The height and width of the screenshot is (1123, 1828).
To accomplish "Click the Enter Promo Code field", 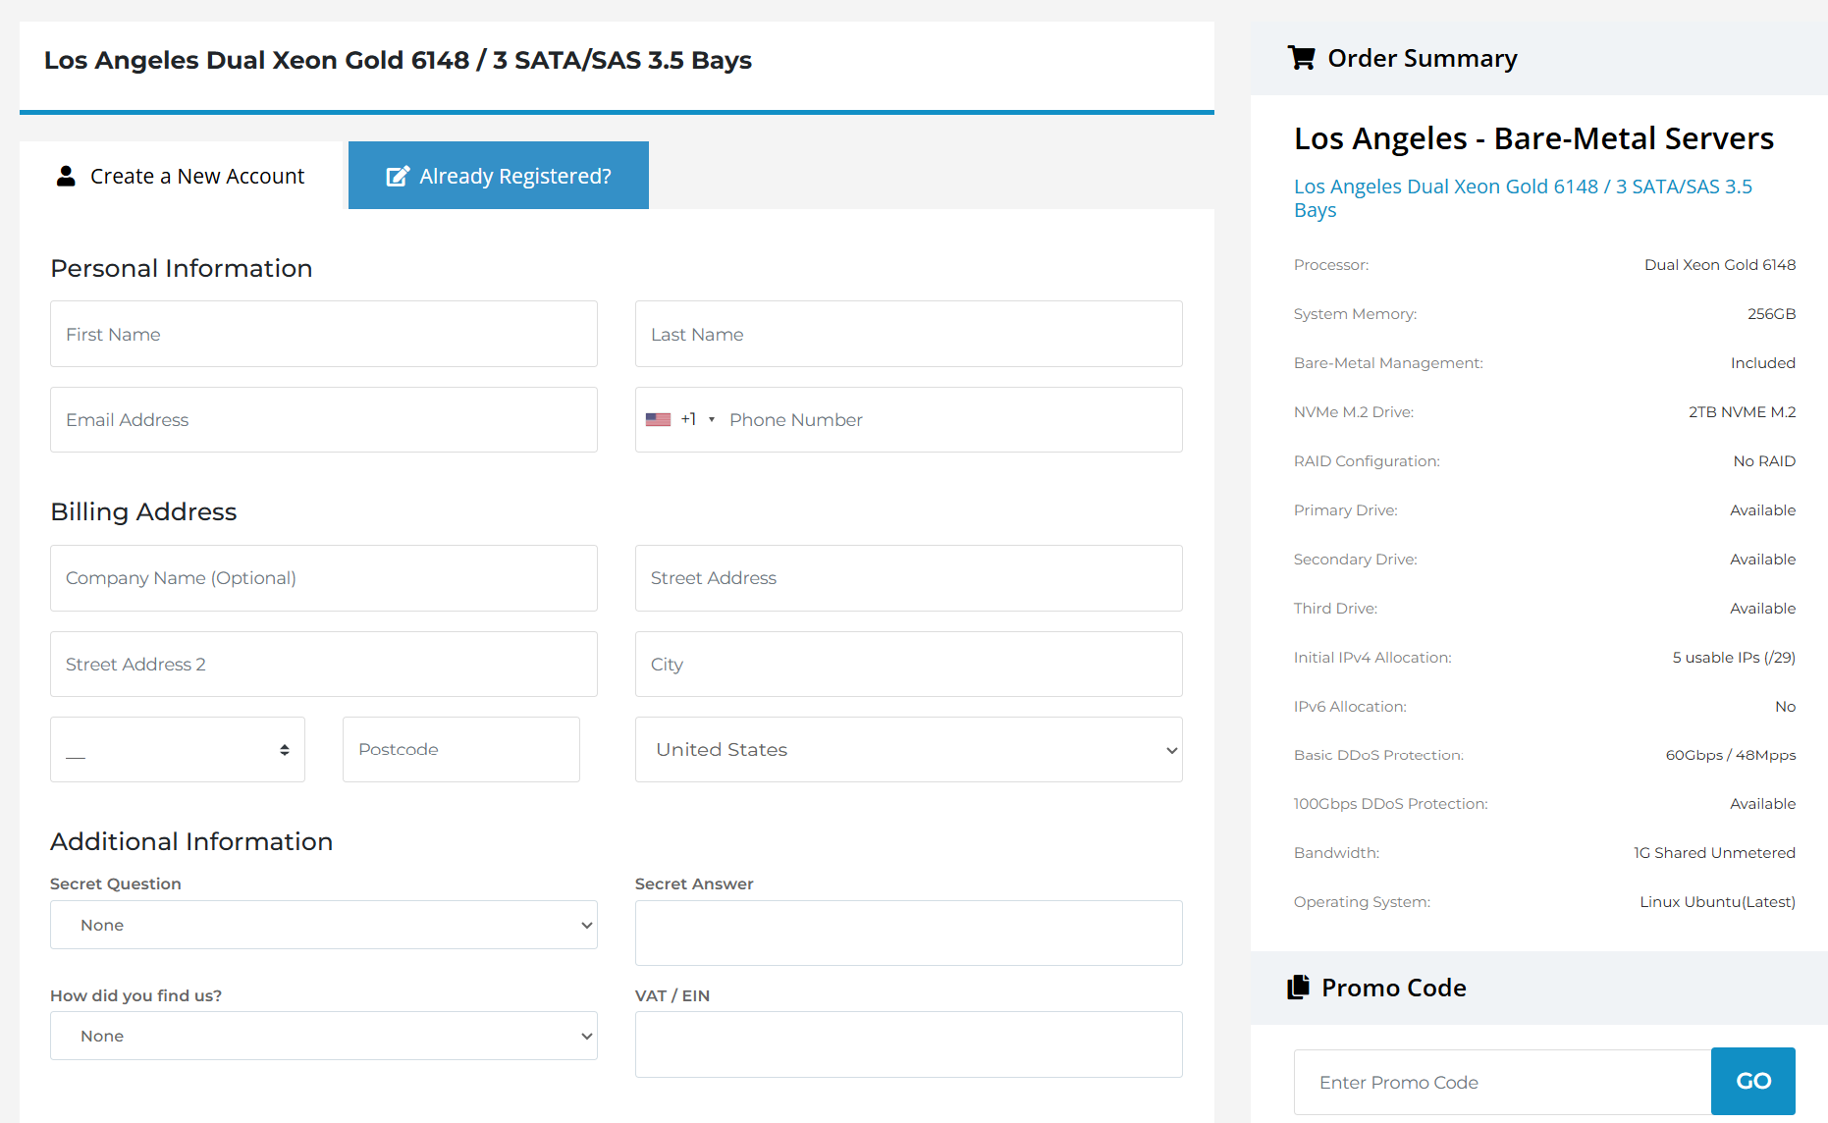I will pyautogui.click(x=1502, y=1082).
